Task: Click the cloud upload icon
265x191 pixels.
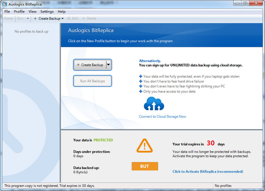Action: pos(154,104)
